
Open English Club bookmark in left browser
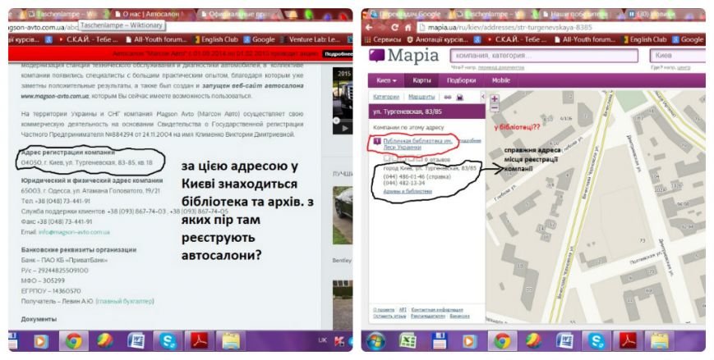tap(216, 39)
